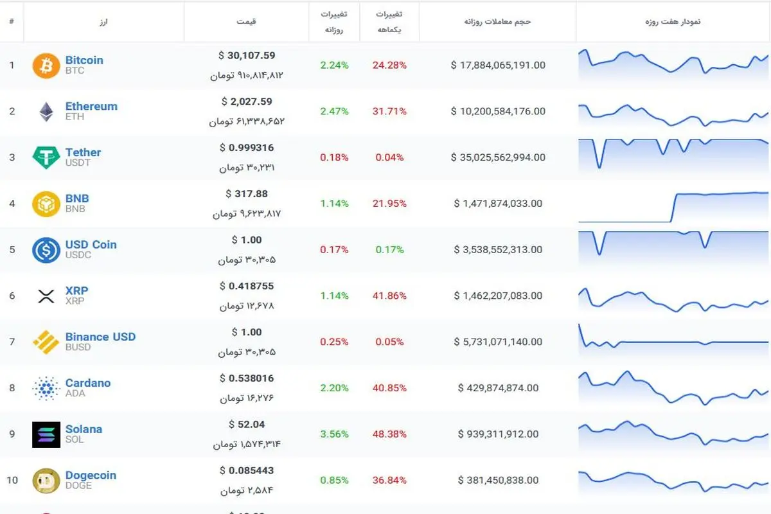
Task: Open the Ethereum name link
Action: coord(91,106)
